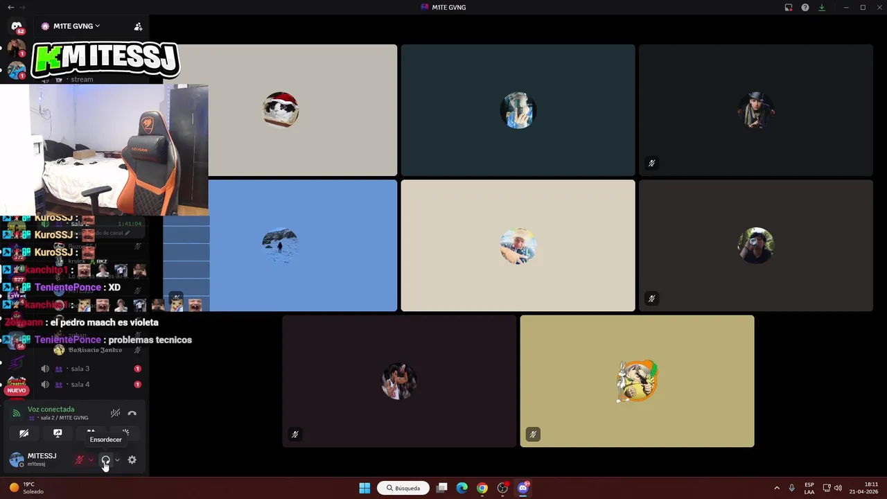This screenshot has width=887, height=499.
Task: Open ESP LAA language switcher
Action: [x=809, y=488]
